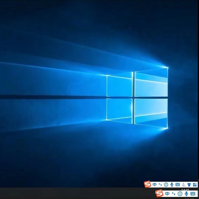
Task: Open soft keyboard on shorter Sogou toolbar
Action: (193, 194)
